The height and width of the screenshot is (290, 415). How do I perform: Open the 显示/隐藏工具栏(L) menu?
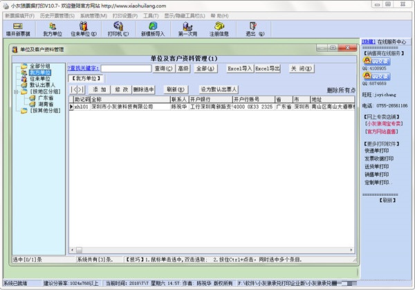pos(185,16)
